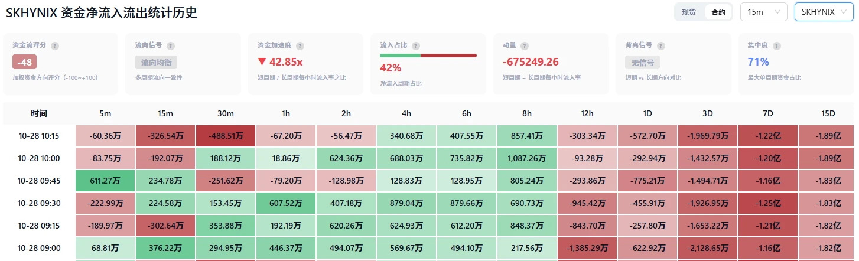Click the -488.51万 cell
859x261 pixels.
point(226,136)
